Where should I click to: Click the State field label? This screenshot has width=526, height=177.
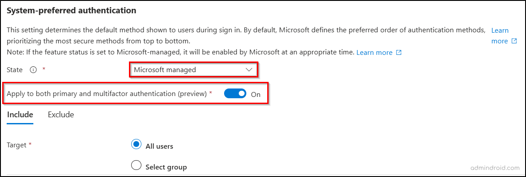pos(15,69)
